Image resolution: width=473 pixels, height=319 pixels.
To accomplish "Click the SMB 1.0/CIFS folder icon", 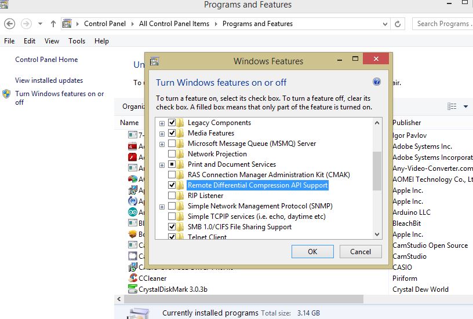I will click(180, 227).
